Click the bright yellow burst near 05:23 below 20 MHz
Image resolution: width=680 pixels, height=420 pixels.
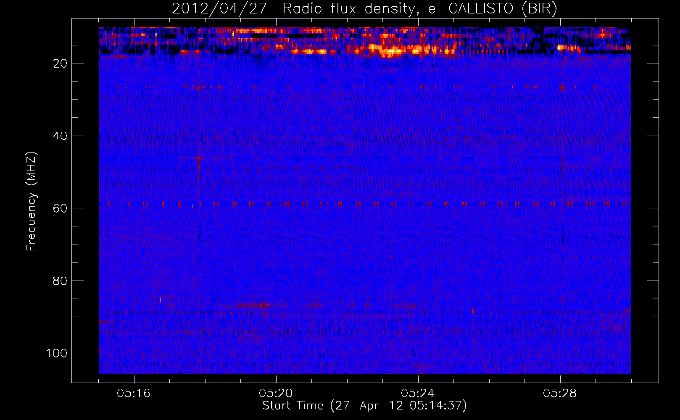pos(393,52)
